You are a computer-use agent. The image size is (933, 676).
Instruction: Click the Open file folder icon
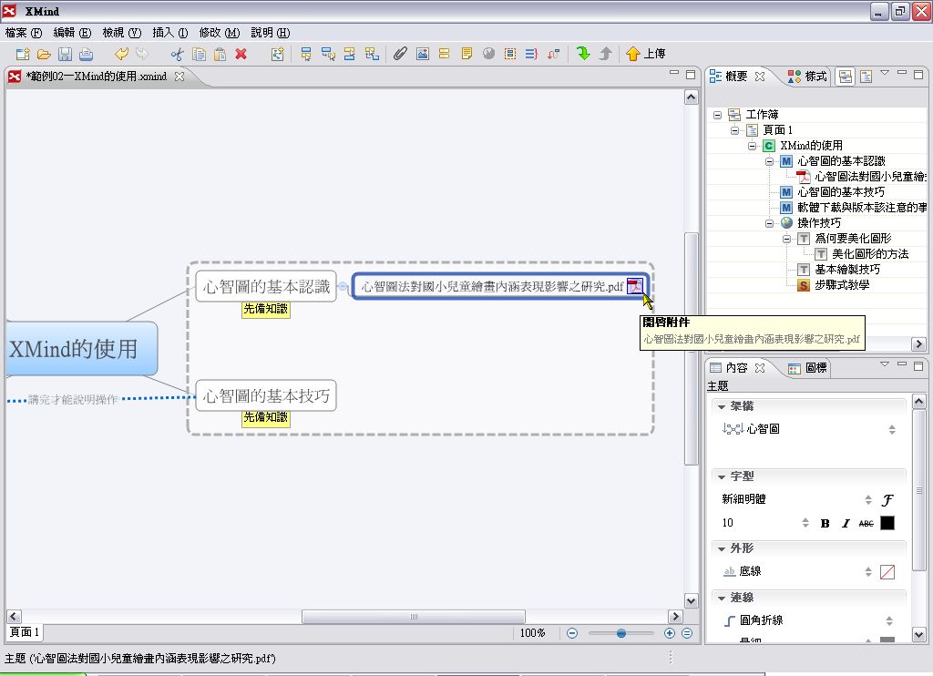(44, 54)
